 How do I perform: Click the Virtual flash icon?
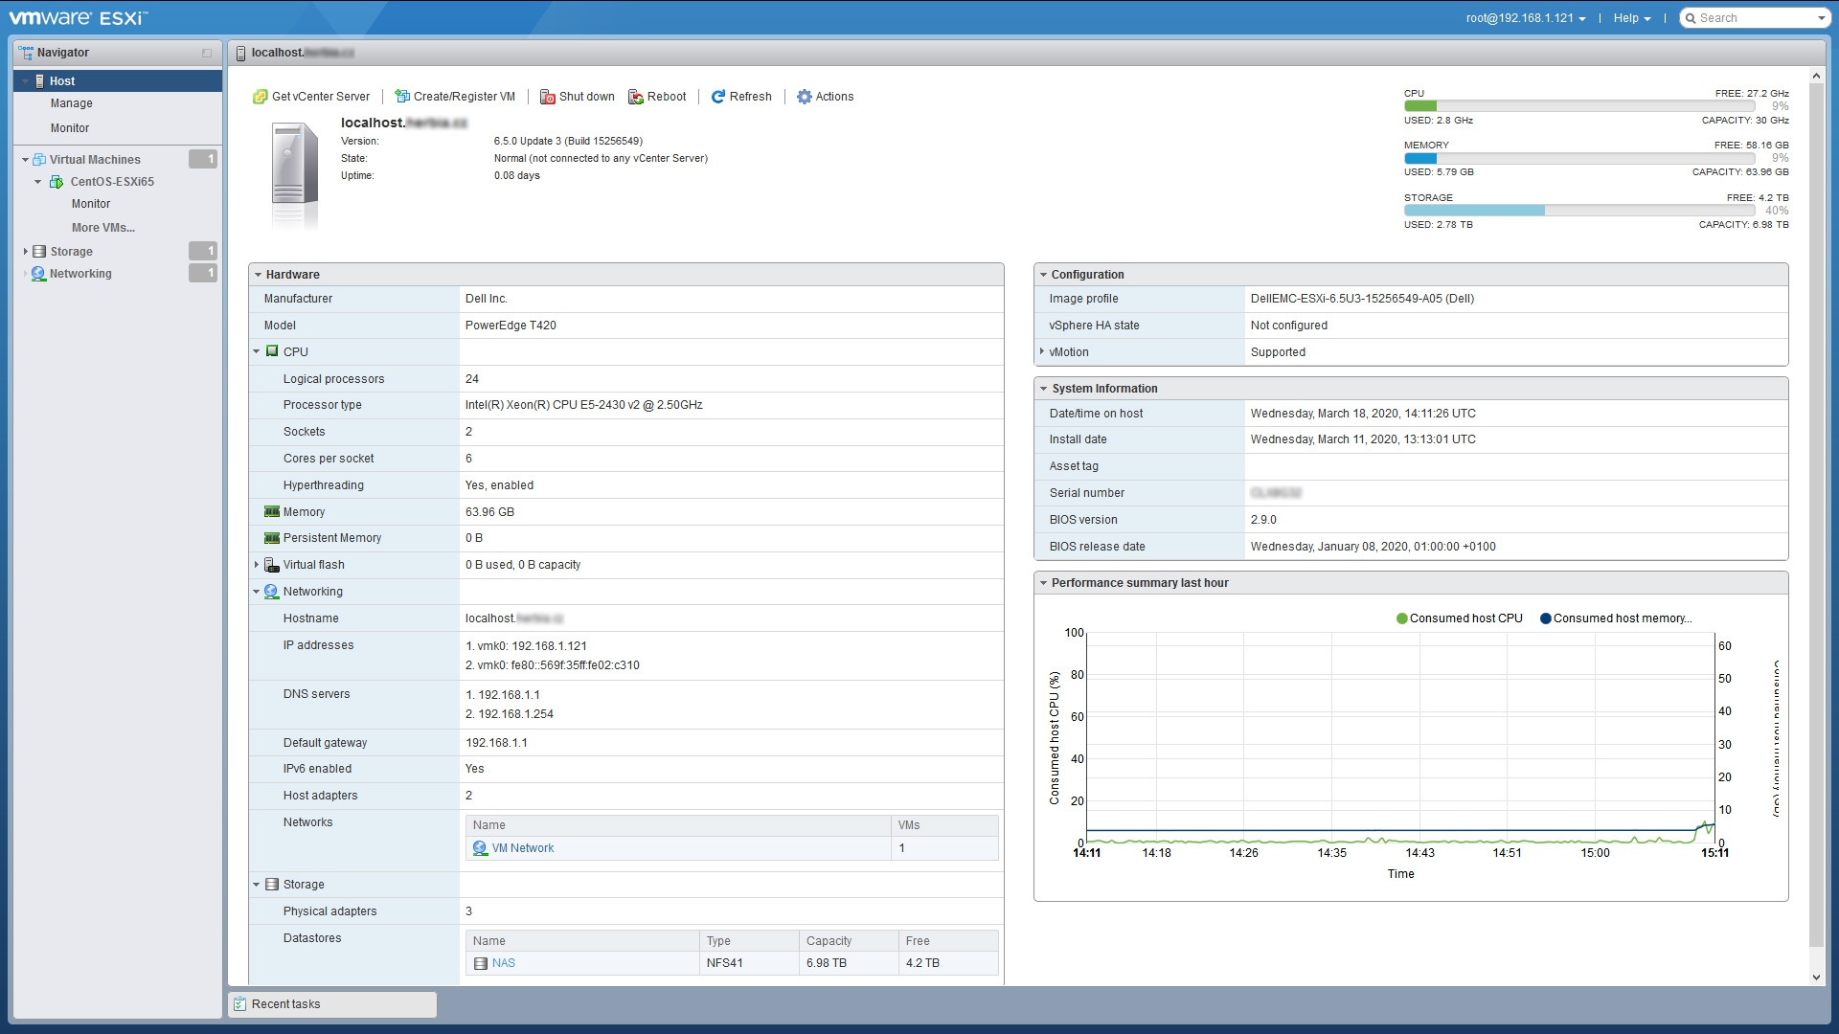pos(272,565)
